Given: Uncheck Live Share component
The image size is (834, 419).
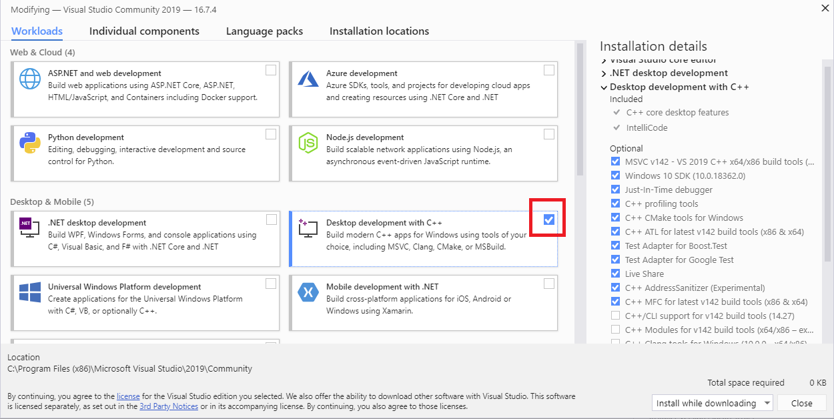Looking at the screenshot, I should 615,274.
